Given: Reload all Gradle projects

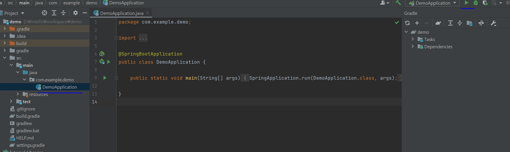Looking at the screenshot, I should 407,23.
